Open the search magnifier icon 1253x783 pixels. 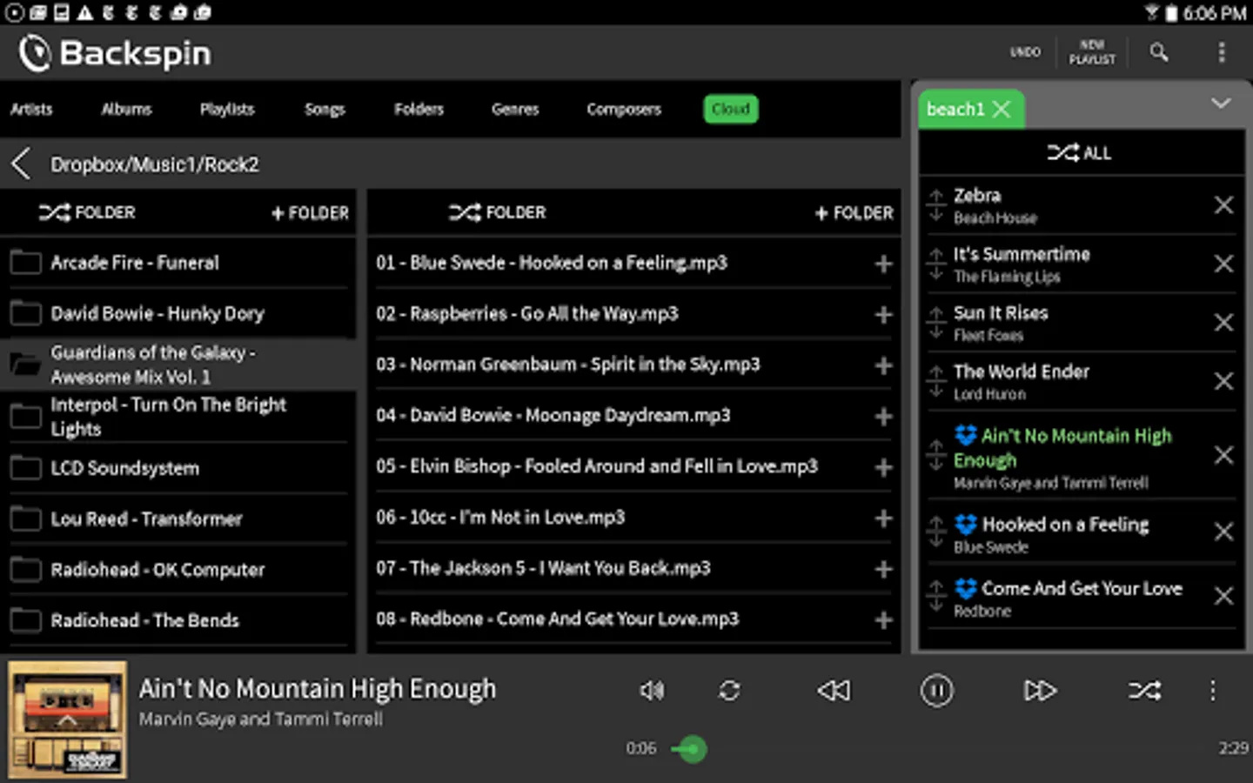pos(1158,52)
